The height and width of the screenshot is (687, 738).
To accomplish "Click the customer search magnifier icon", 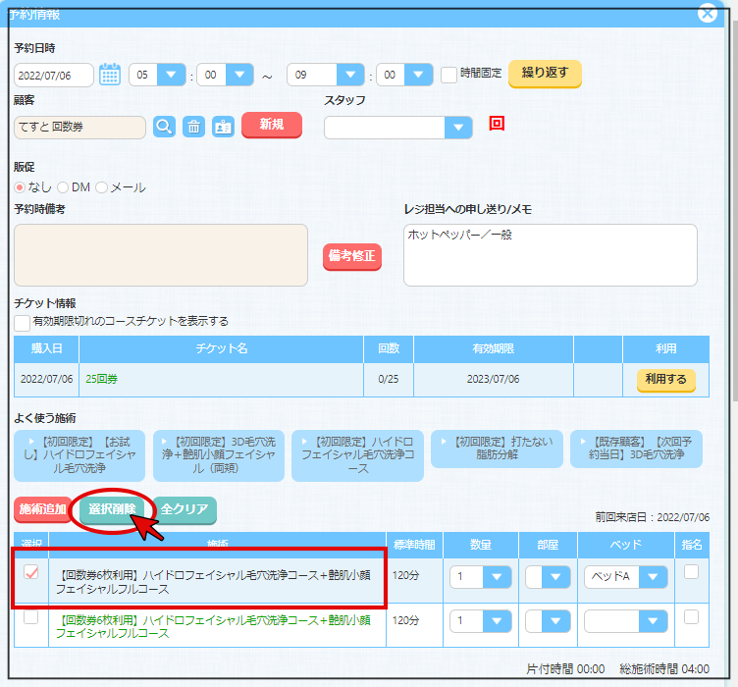I will coord(164,127).
